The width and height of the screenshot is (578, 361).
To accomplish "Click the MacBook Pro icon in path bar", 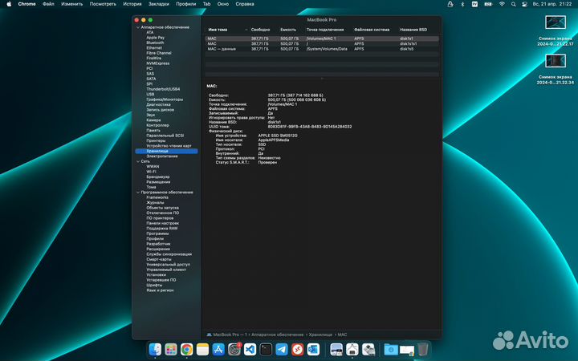I will [x=209, y=335].
